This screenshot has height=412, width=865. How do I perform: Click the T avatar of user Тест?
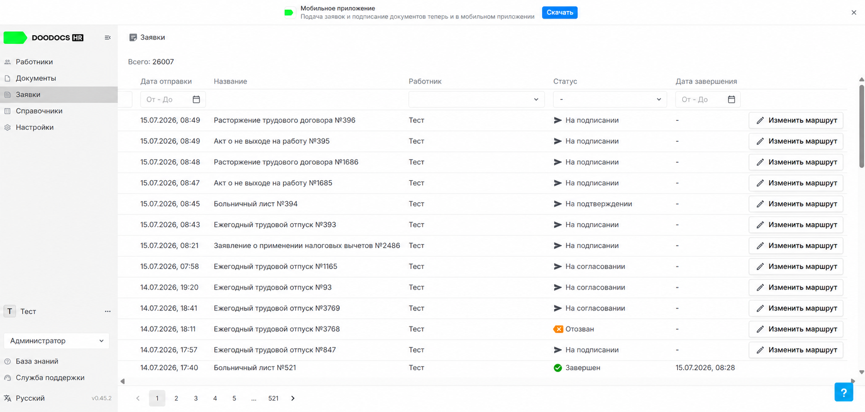(10, 311)
